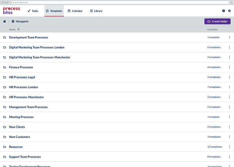The image size is (234, 167).
Task: Open the Library tab
Action: [x=96, y=11]
